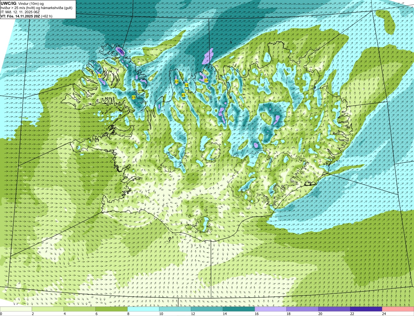This screenshot has width=414, height=316.
Task: Select the 4–6 m/s green swatch
Action: coord(80,309)
